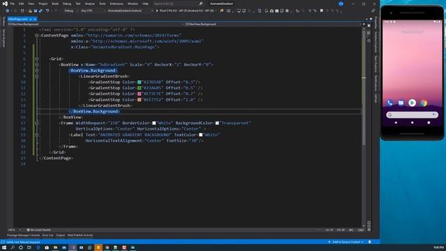Click the Open File icon in toolbar
Image resolution: width=446 pixels, height=251 pixels.
point(30,11)
